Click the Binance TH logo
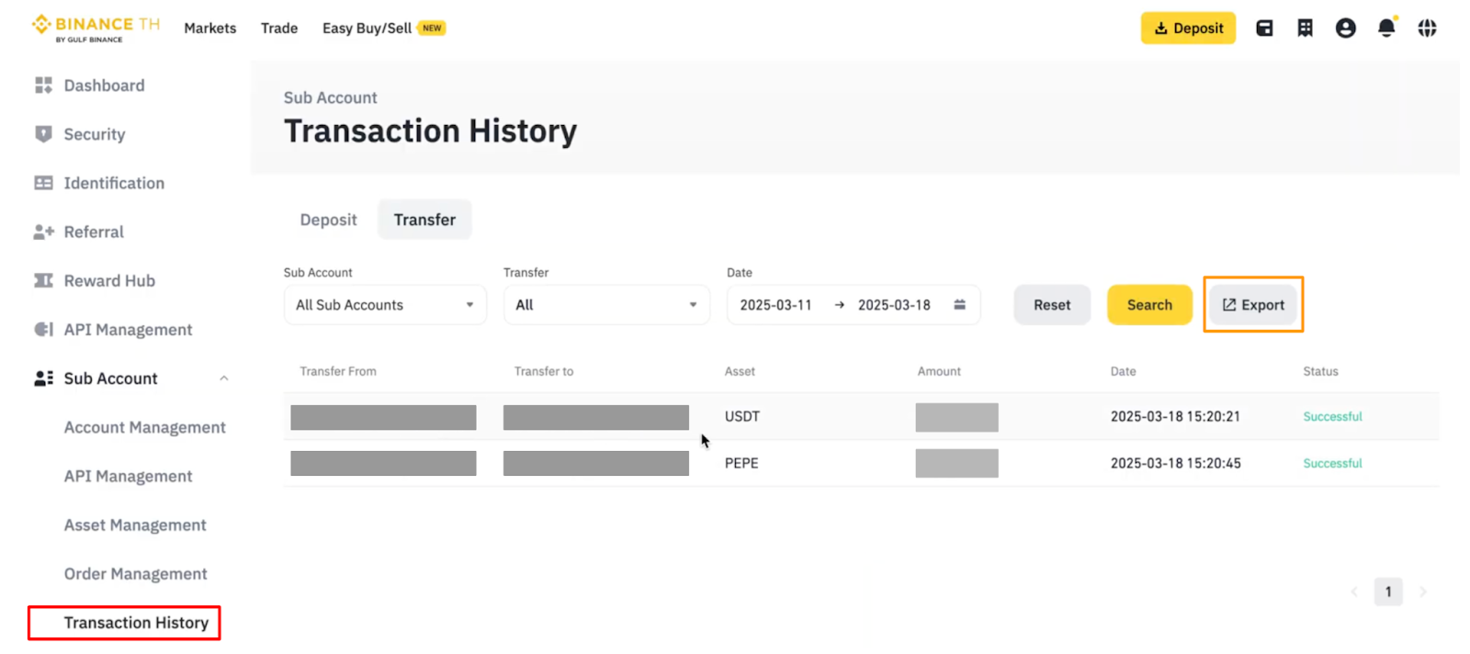Viewport: 1470px width, 654px height. pyautogui.click(x=96, y=28)
